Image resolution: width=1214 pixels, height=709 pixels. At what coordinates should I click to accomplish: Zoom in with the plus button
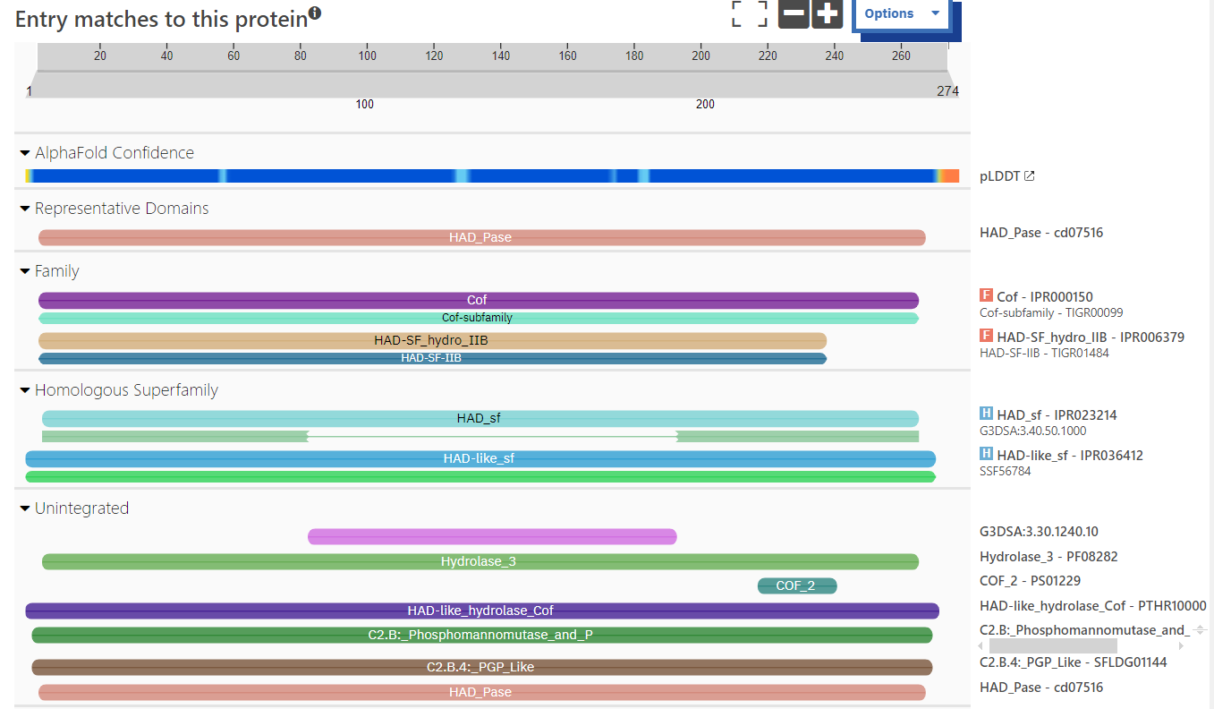pos(828,13)
